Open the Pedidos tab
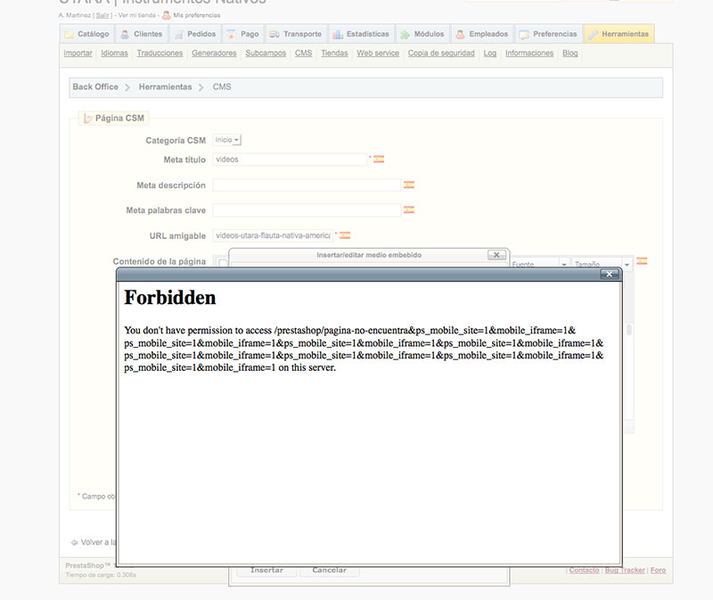This screenshot has width=713, height=600. click(x=195, y=34)
